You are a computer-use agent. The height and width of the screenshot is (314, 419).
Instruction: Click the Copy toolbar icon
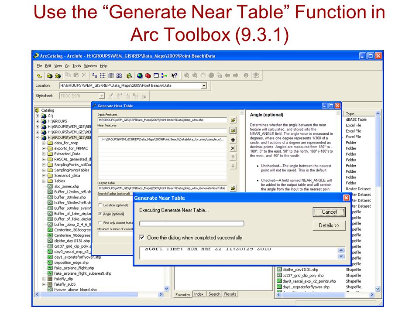click(68, 75)
